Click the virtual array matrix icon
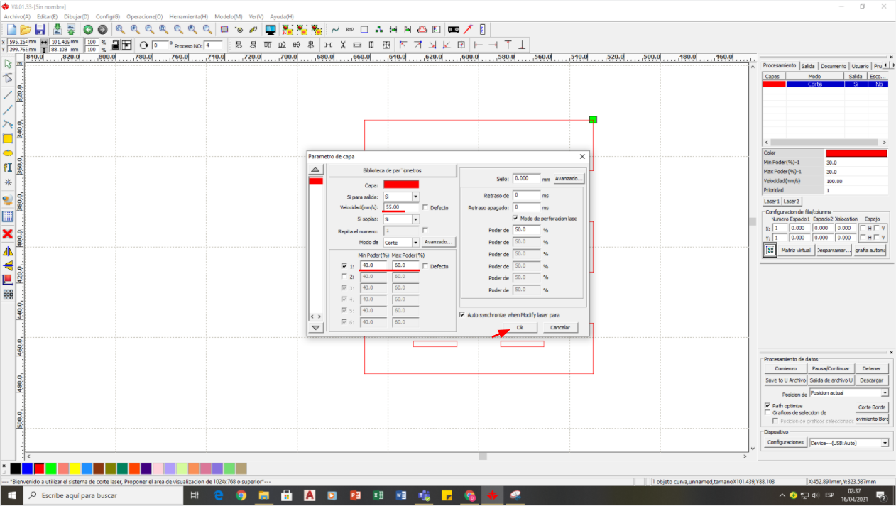 [770, 250]
